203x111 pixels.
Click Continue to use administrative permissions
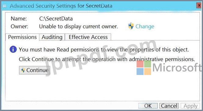point(34,70)
